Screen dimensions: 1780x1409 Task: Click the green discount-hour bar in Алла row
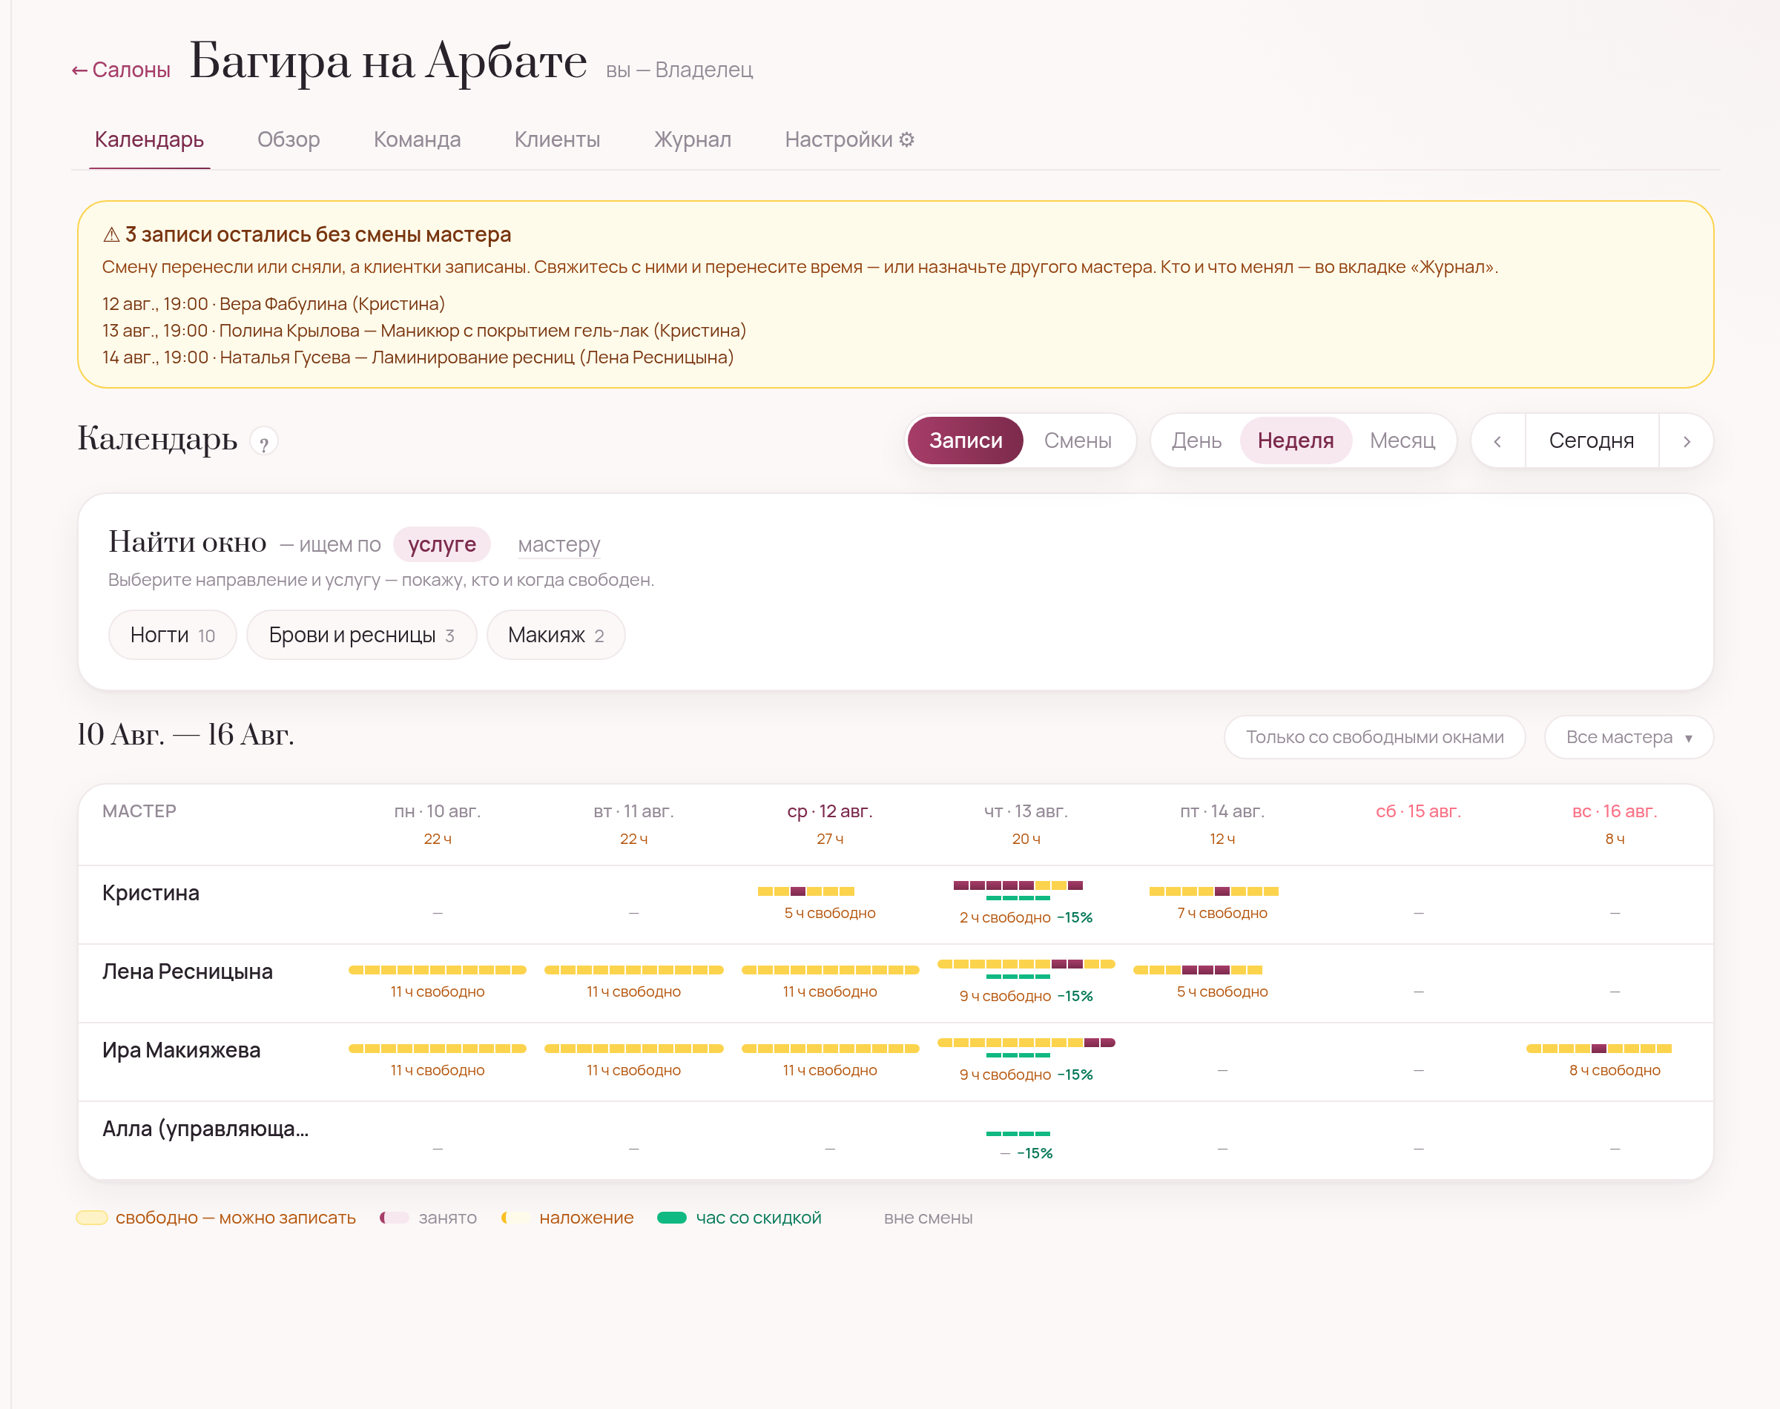(1018, 1133)
